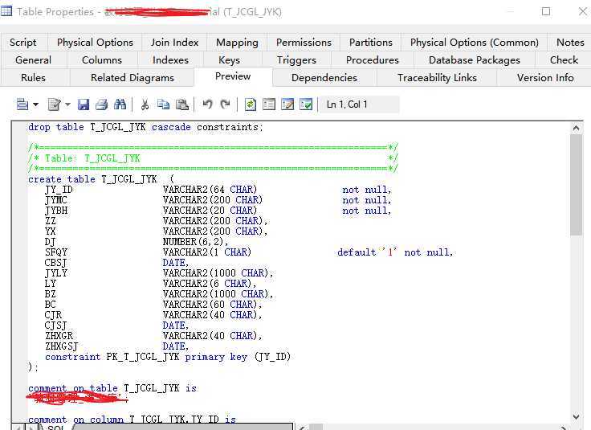Switch to the Notes tab
Image resolution: width=591 pixels, height=430 pixels.
570,43
